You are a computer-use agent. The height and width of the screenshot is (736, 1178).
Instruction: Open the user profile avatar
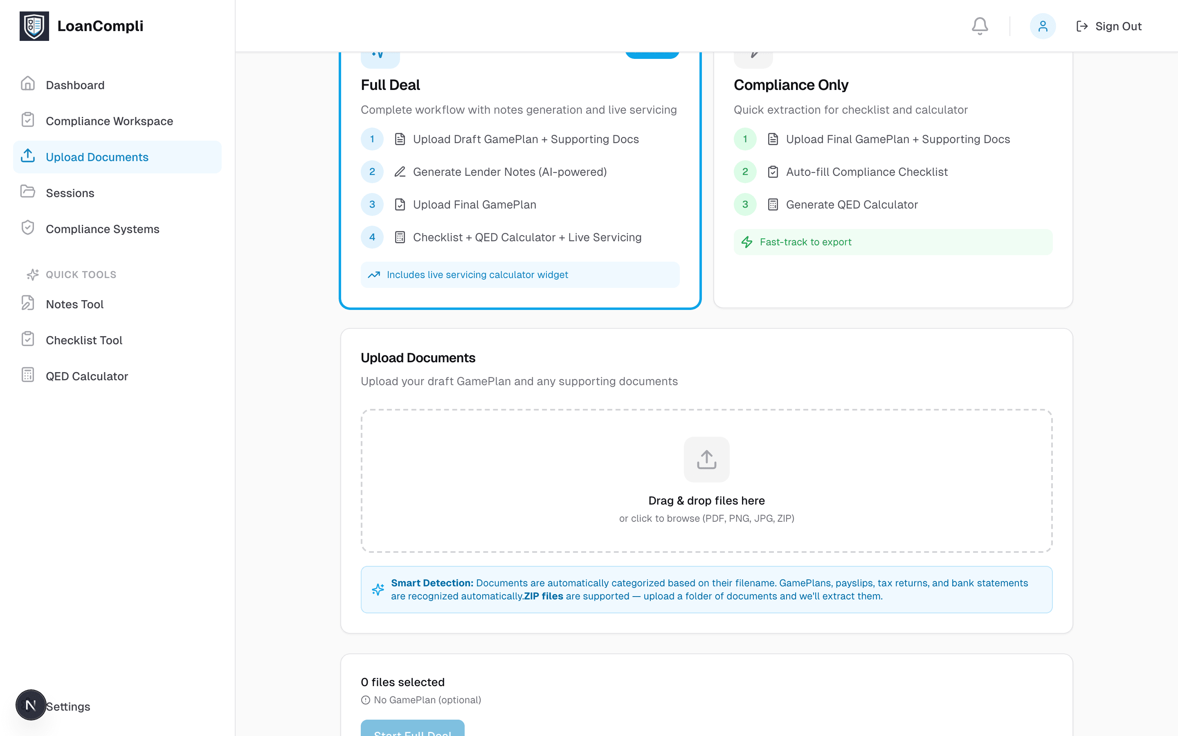tap(1042, 26)
